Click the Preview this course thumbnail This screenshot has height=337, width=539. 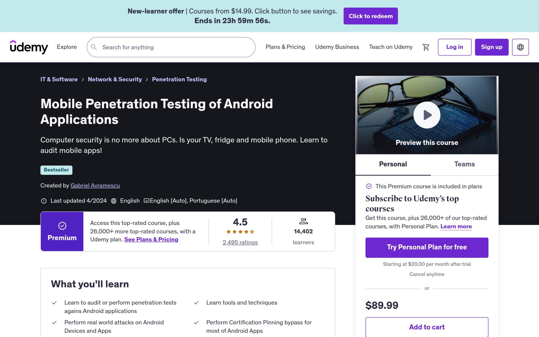point(427,115)
